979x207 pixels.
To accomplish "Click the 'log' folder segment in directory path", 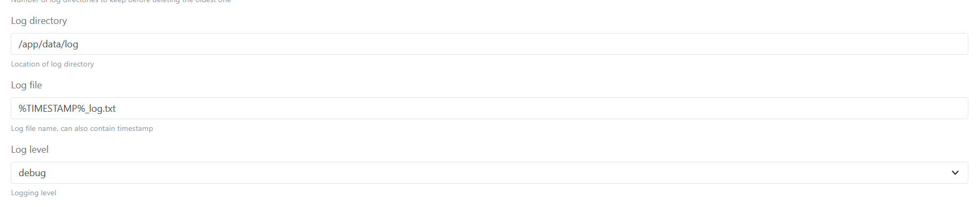I will coord(71,44).
